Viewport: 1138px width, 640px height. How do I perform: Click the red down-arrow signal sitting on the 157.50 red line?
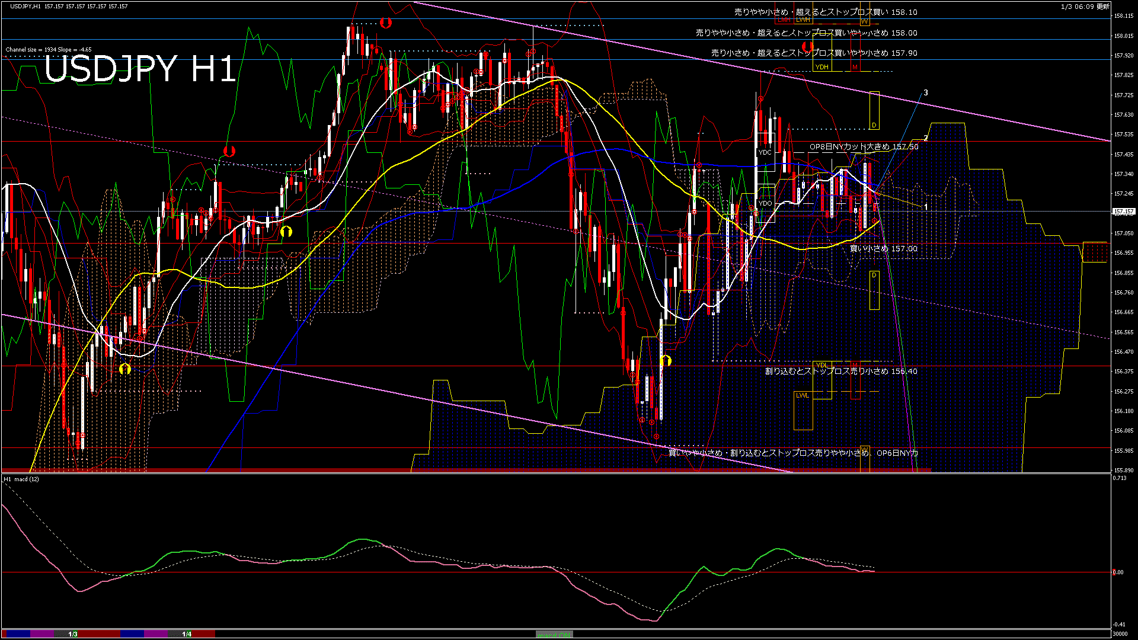pos(229,151)
